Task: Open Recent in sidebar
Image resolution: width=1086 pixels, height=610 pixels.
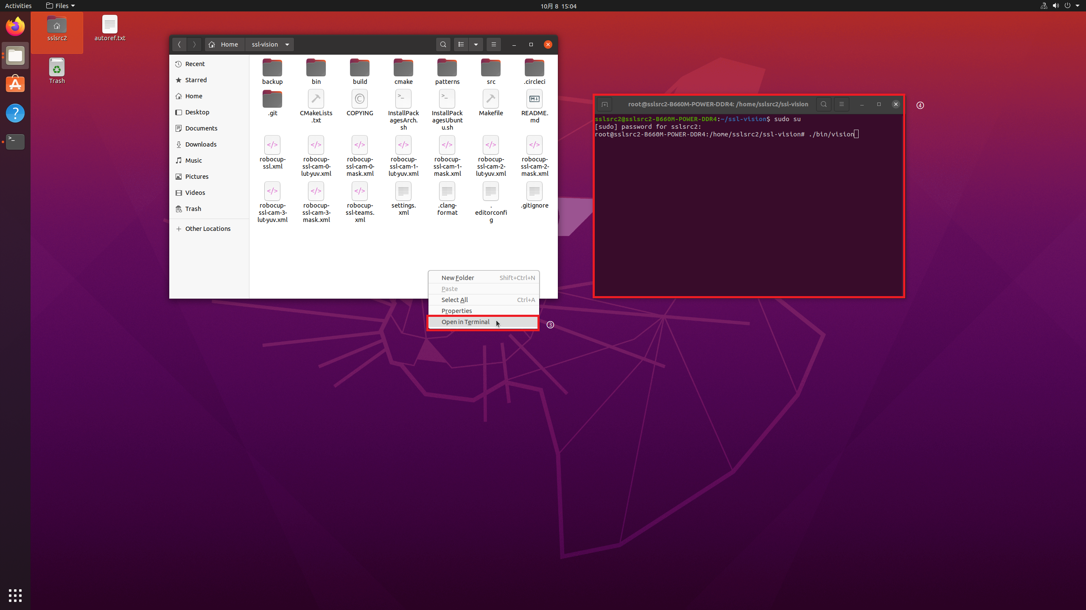Action: click(209, 64)
